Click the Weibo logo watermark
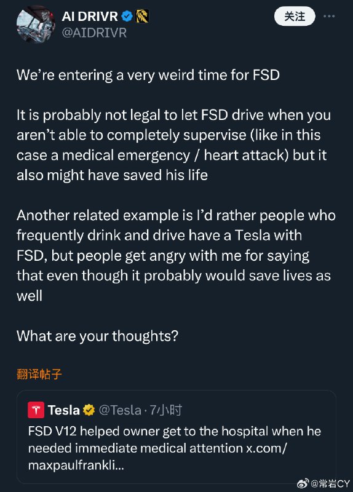 (303, 483)
